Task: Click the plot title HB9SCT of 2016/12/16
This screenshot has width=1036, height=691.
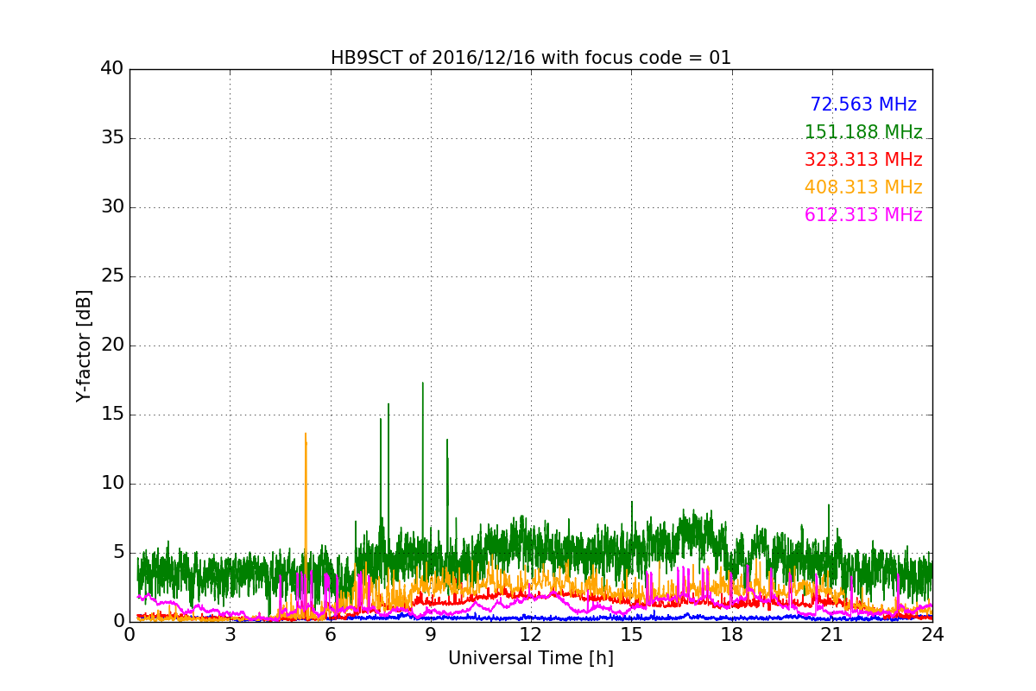Action: click(531, 58)
